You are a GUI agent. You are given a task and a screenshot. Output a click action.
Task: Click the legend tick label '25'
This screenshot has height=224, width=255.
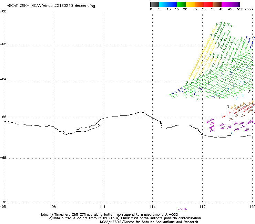coord(195,9)
